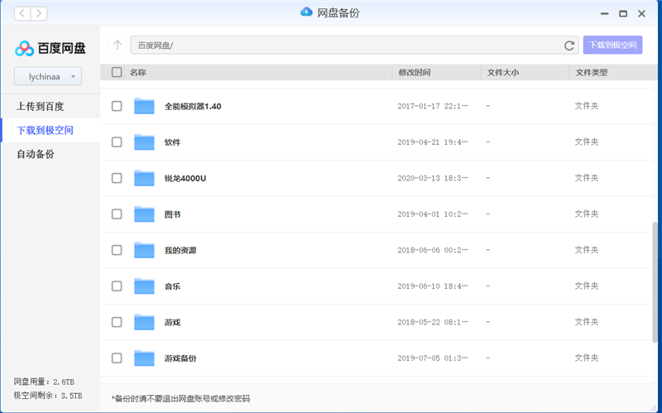Click 网盘用量: 2.6TB status text

(44, 382)
